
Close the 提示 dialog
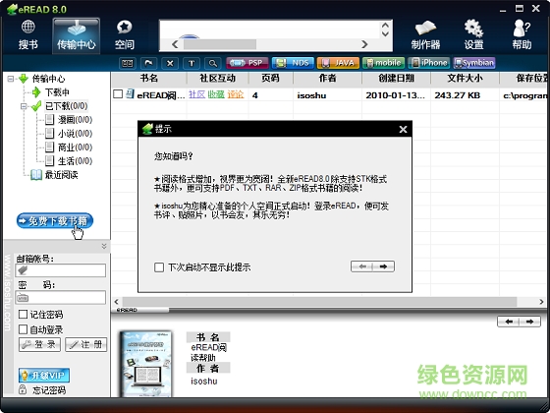(403, 130)
